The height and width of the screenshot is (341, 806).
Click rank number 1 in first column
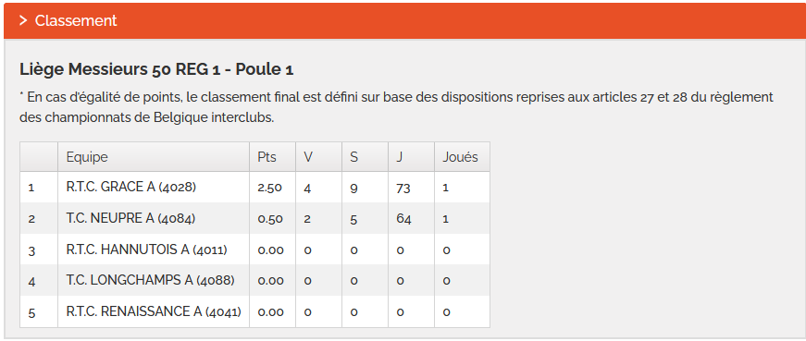point(31,188)
